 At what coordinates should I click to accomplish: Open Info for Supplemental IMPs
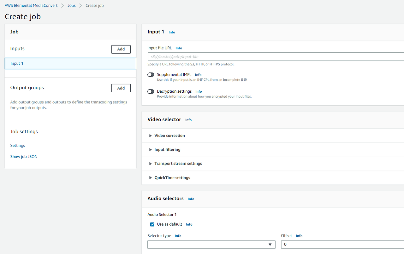pos(198,75)
